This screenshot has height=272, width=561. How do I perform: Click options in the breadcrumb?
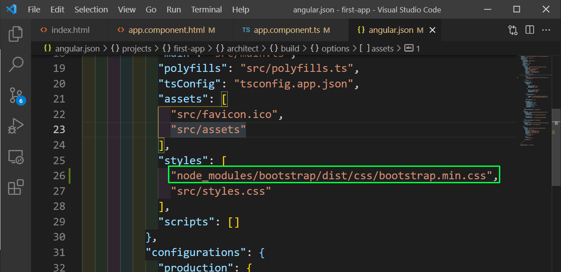pos(330,48)
